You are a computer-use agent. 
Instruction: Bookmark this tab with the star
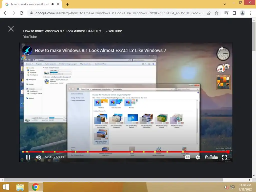coord(216,13)
